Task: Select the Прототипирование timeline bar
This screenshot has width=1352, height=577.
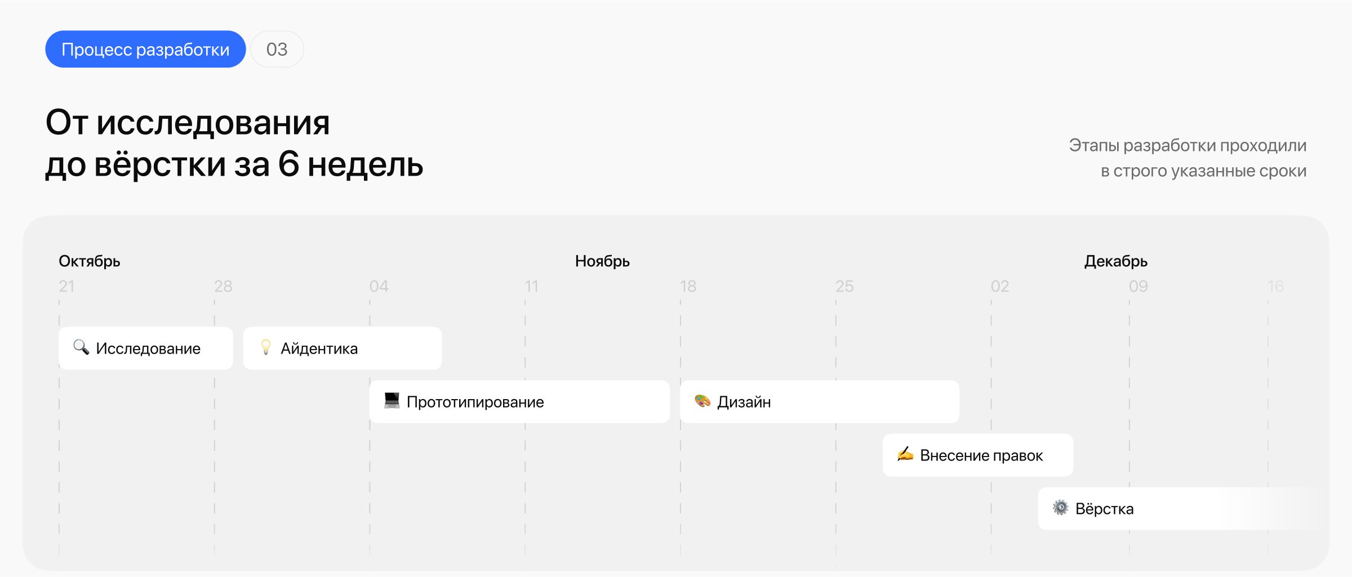Action: [x=519, y=402]
